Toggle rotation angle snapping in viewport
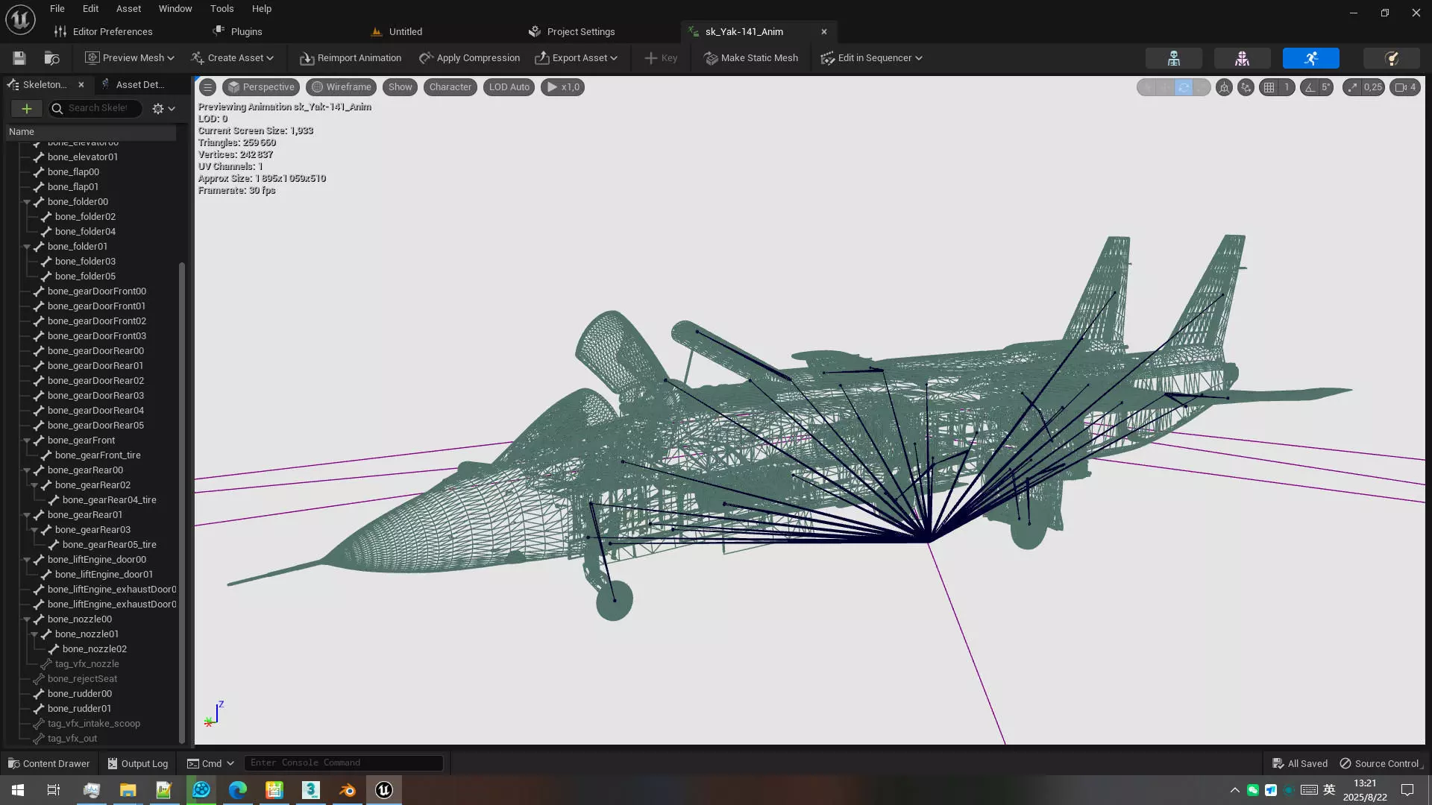 coord(1309,87)
